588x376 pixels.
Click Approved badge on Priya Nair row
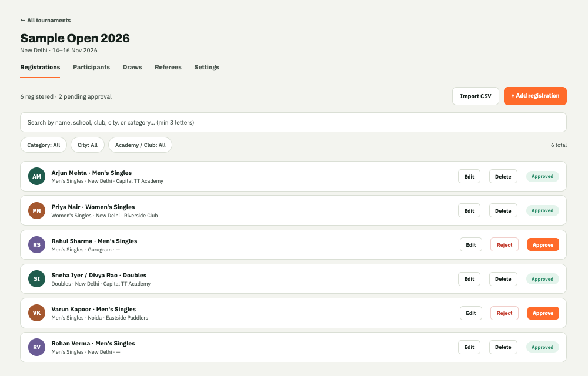542,210
